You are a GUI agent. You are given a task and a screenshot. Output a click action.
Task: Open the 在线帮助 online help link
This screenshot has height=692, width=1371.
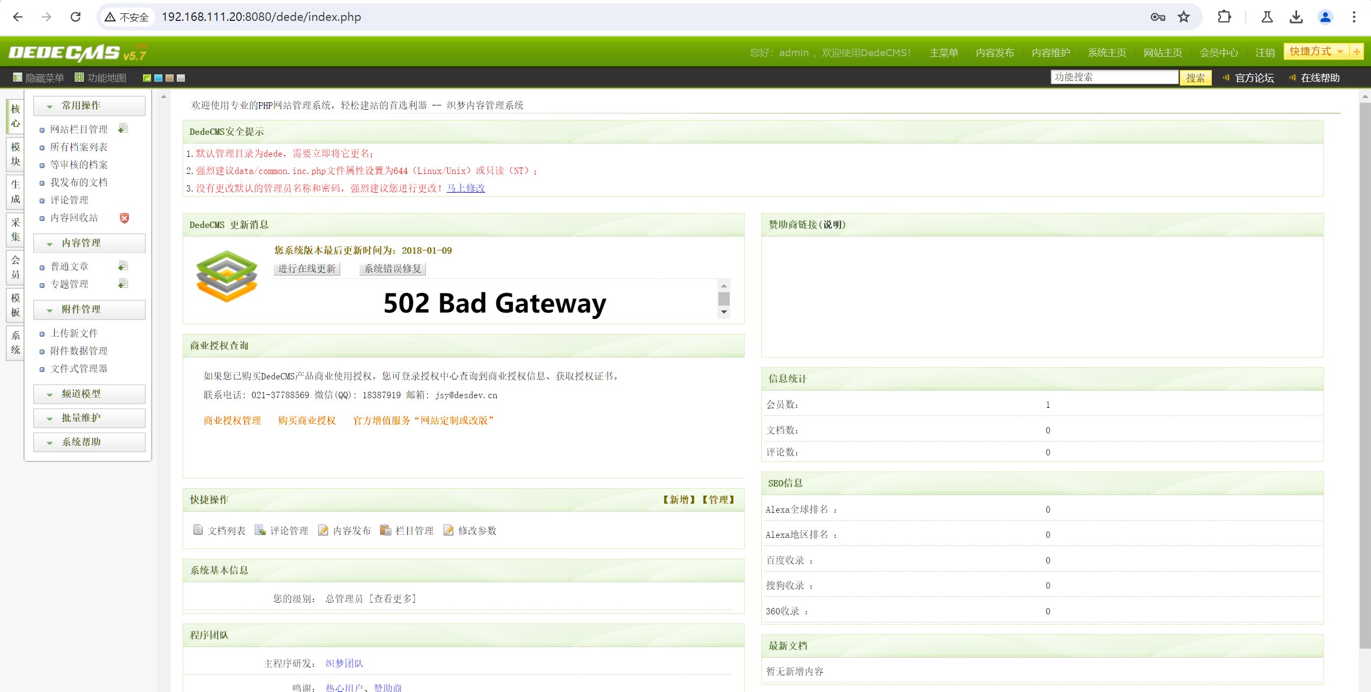coord(1315,78)
